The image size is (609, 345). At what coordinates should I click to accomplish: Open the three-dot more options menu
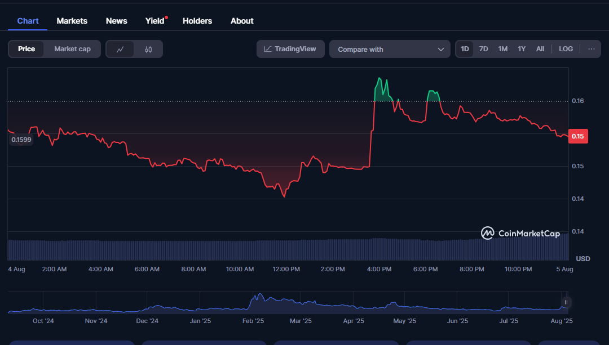pos(591,49)
